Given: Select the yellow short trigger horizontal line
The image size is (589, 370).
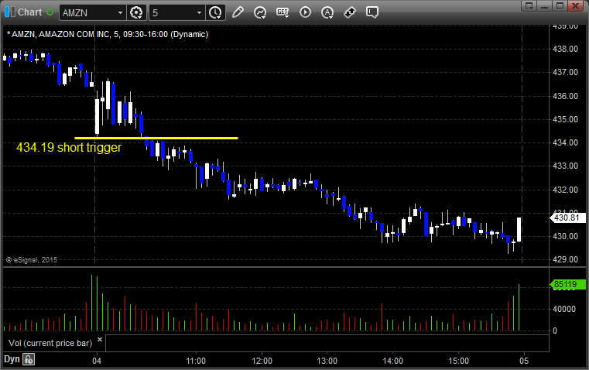Looking at the screenshot, I should (x=156, y=139).
